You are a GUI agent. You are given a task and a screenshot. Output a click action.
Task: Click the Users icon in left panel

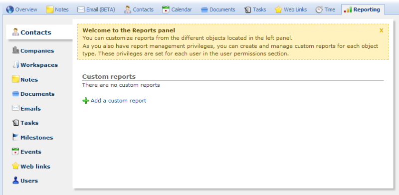coord(16,181)
